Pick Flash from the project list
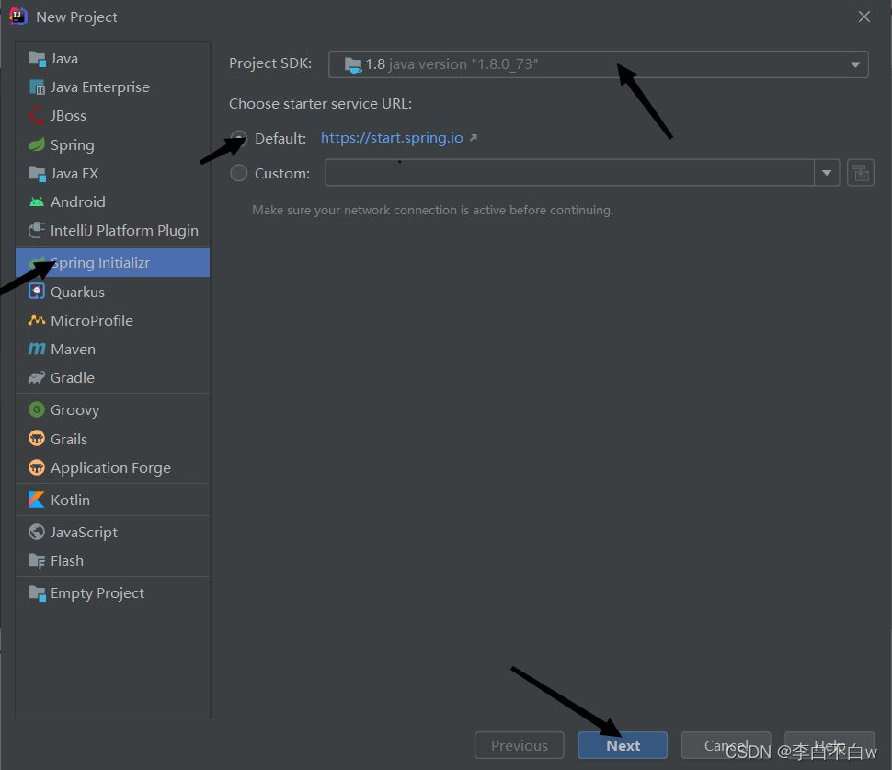This screenshot has height=770, width=892. coord(112,560)
